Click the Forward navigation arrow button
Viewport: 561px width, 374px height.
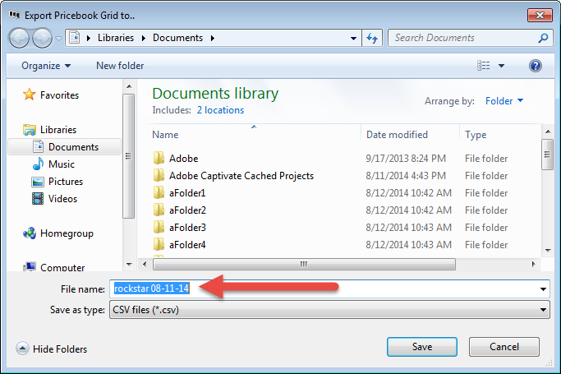(x=40, y=38)
